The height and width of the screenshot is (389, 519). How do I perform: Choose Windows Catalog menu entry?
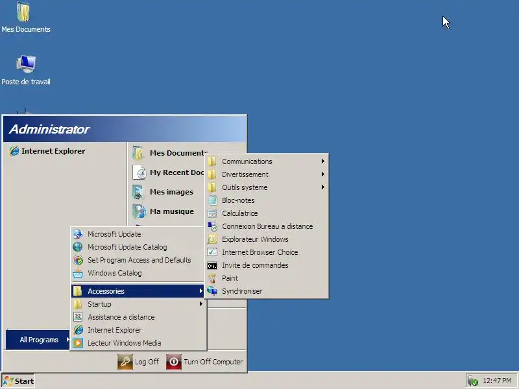tap(138, 273)
